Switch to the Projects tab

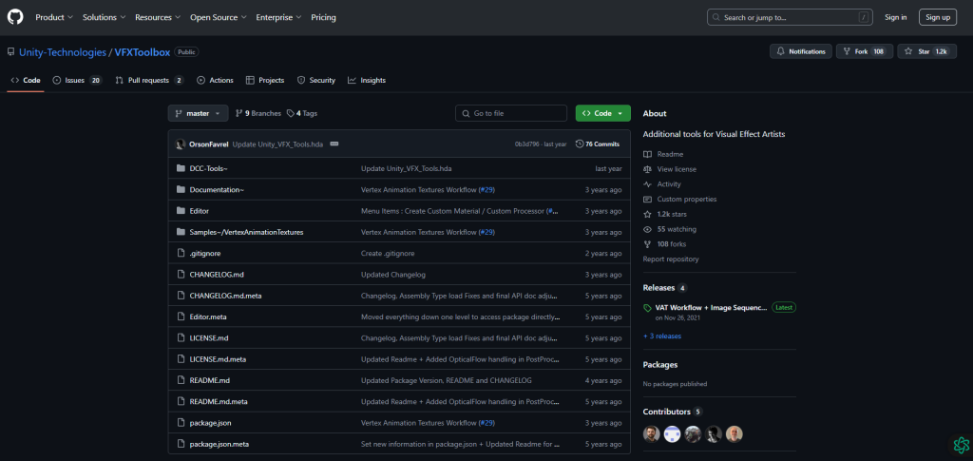pyautogui.click(x=265, y=80)
